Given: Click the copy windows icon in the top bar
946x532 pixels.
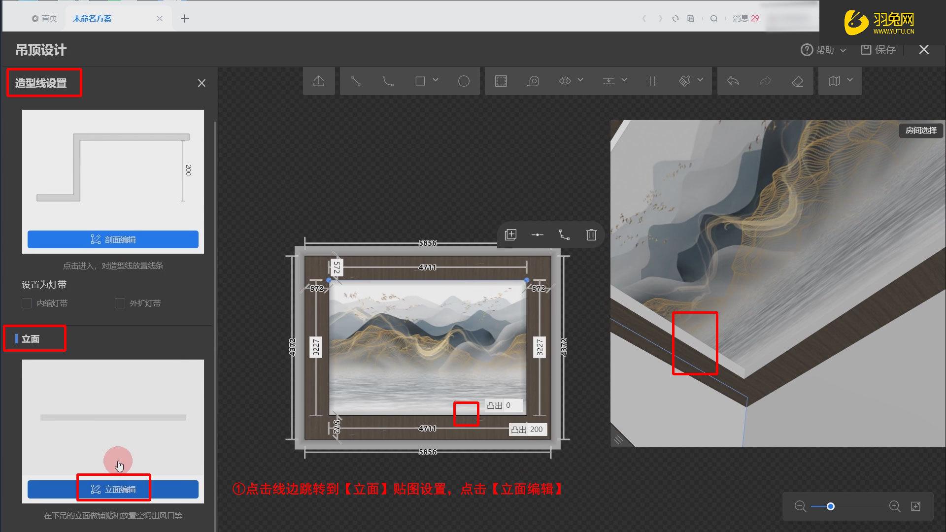Looking at the screenshot, I should (x=691, y=19).
